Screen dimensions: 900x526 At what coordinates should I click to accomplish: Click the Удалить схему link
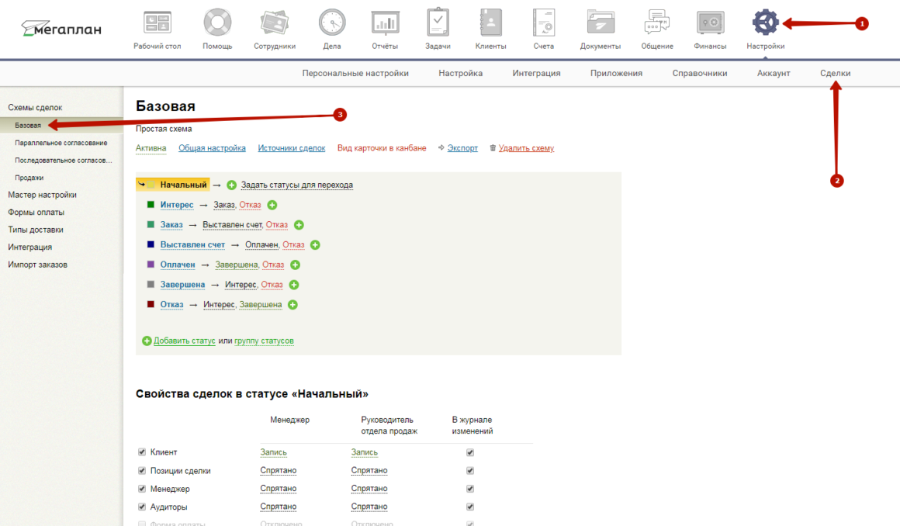click(526, 148)
